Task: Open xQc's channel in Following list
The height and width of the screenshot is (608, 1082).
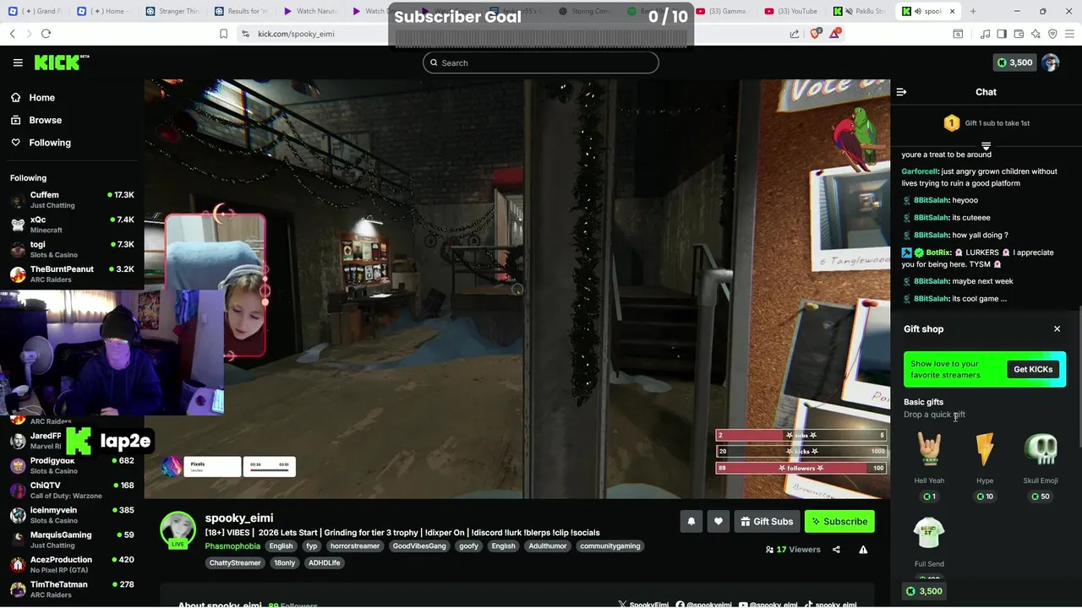Action: [72, 225]
